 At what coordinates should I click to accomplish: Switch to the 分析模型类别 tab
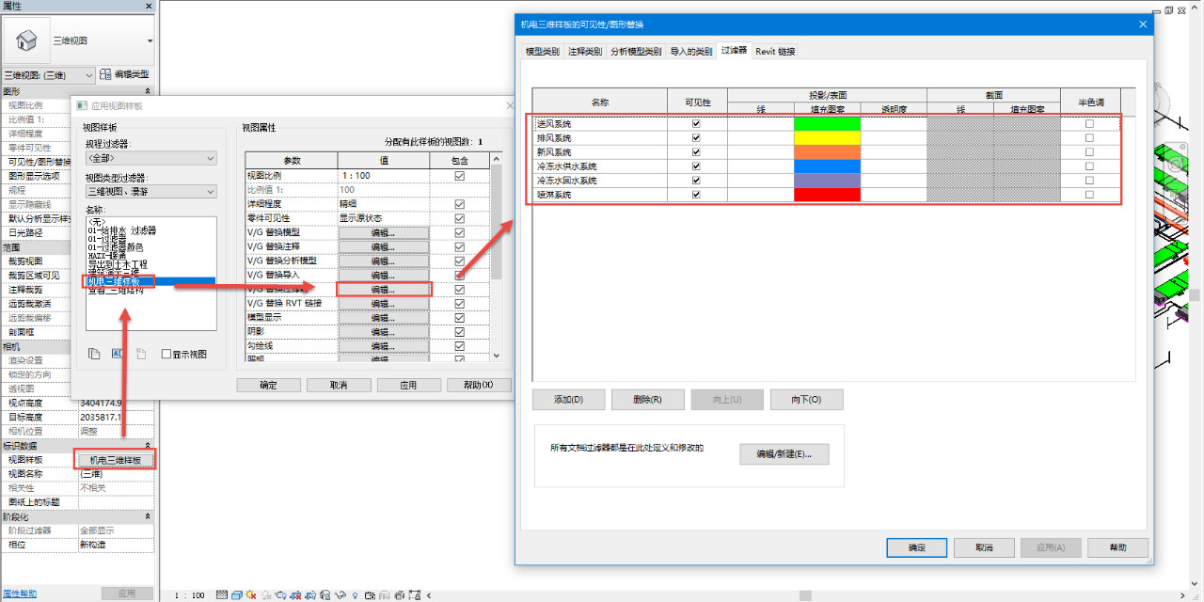coord(636,52)
